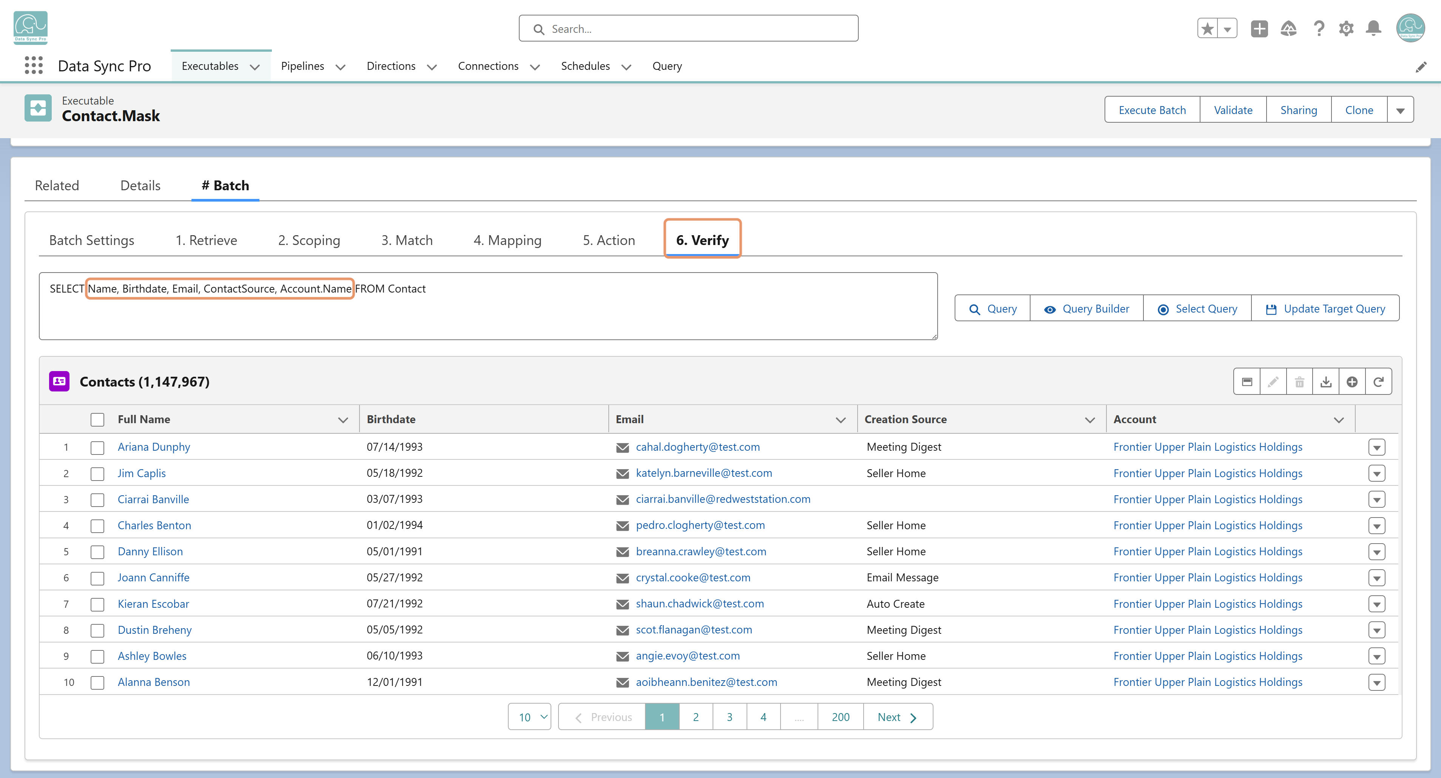Viewport: 1441px width, 778px height.
Task: Open the Query nav item
Action: coord(667,66)
